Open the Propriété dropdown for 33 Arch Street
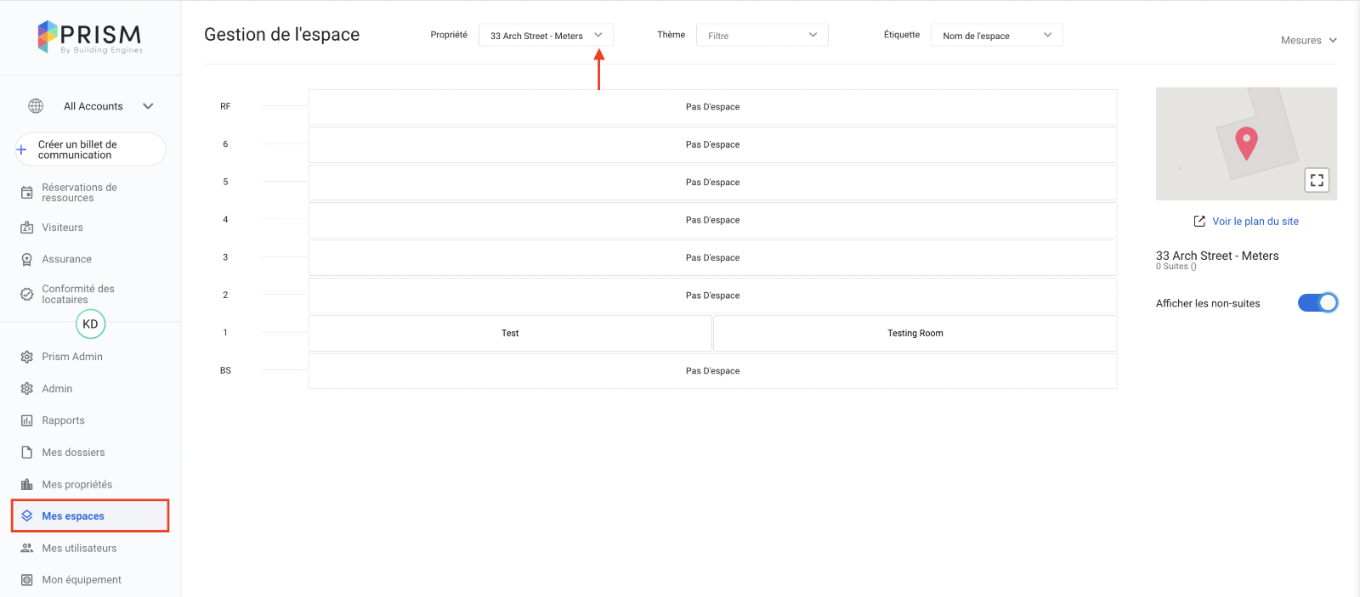1360x597 pixels. coord(546,36)
